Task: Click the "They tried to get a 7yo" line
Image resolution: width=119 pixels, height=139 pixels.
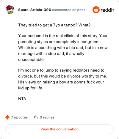Action: 54,25
